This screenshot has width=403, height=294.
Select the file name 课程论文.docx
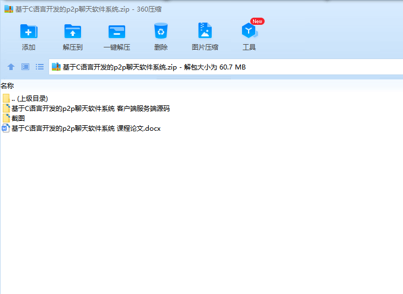[86, 129]
